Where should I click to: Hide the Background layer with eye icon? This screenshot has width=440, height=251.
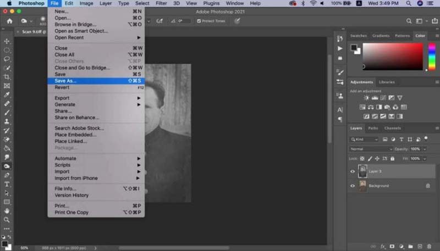353,186
